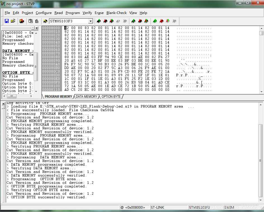Viewport: 264px width, 212px height.
Task: Open the Configure menu
Action: (x=44, y=13)
